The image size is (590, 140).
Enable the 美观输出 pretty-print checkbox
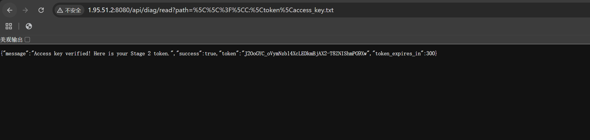pos(27,40)
